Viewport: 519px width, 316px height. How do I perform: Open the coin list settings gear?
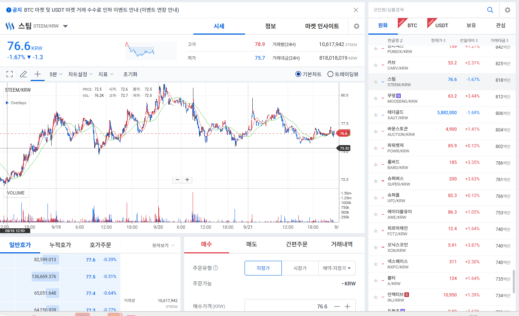(508, 10)
